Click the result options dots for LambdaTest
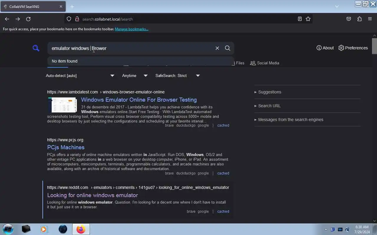The image size is (377, 235). (213, 125)
